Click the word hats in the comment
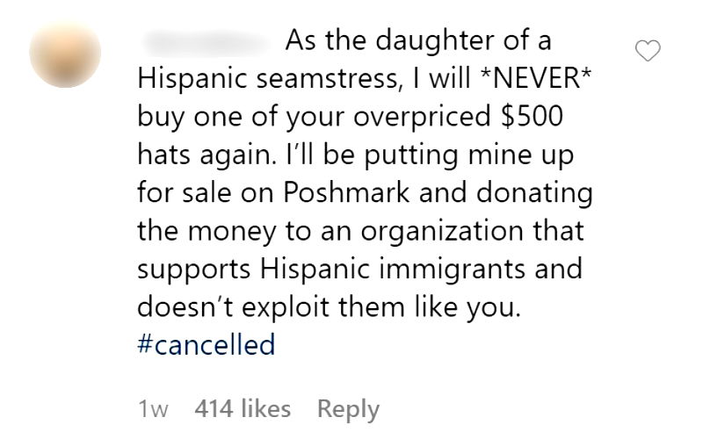The height and width of the screenshot is (432, 703). tap(167, 156)
